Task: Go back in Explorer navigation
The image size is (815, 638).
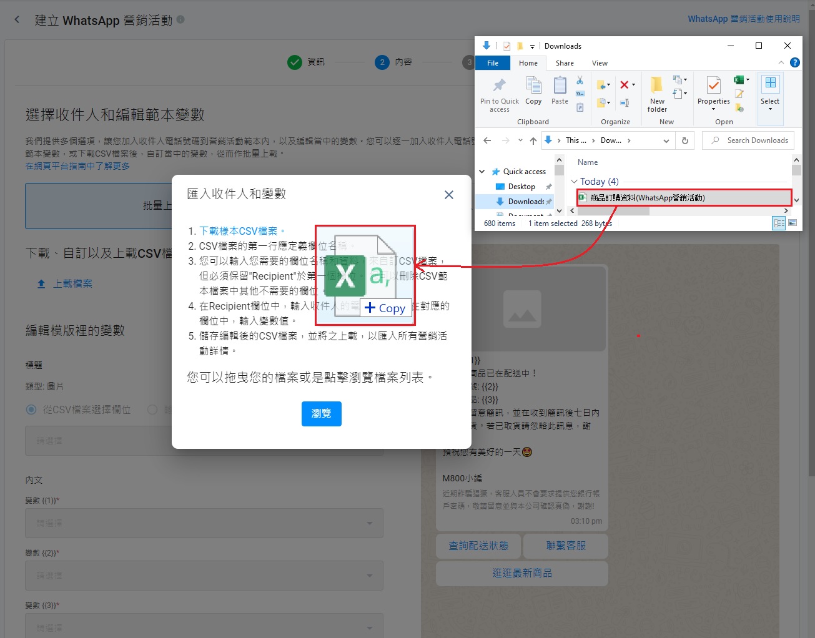Action: point(487,140)
